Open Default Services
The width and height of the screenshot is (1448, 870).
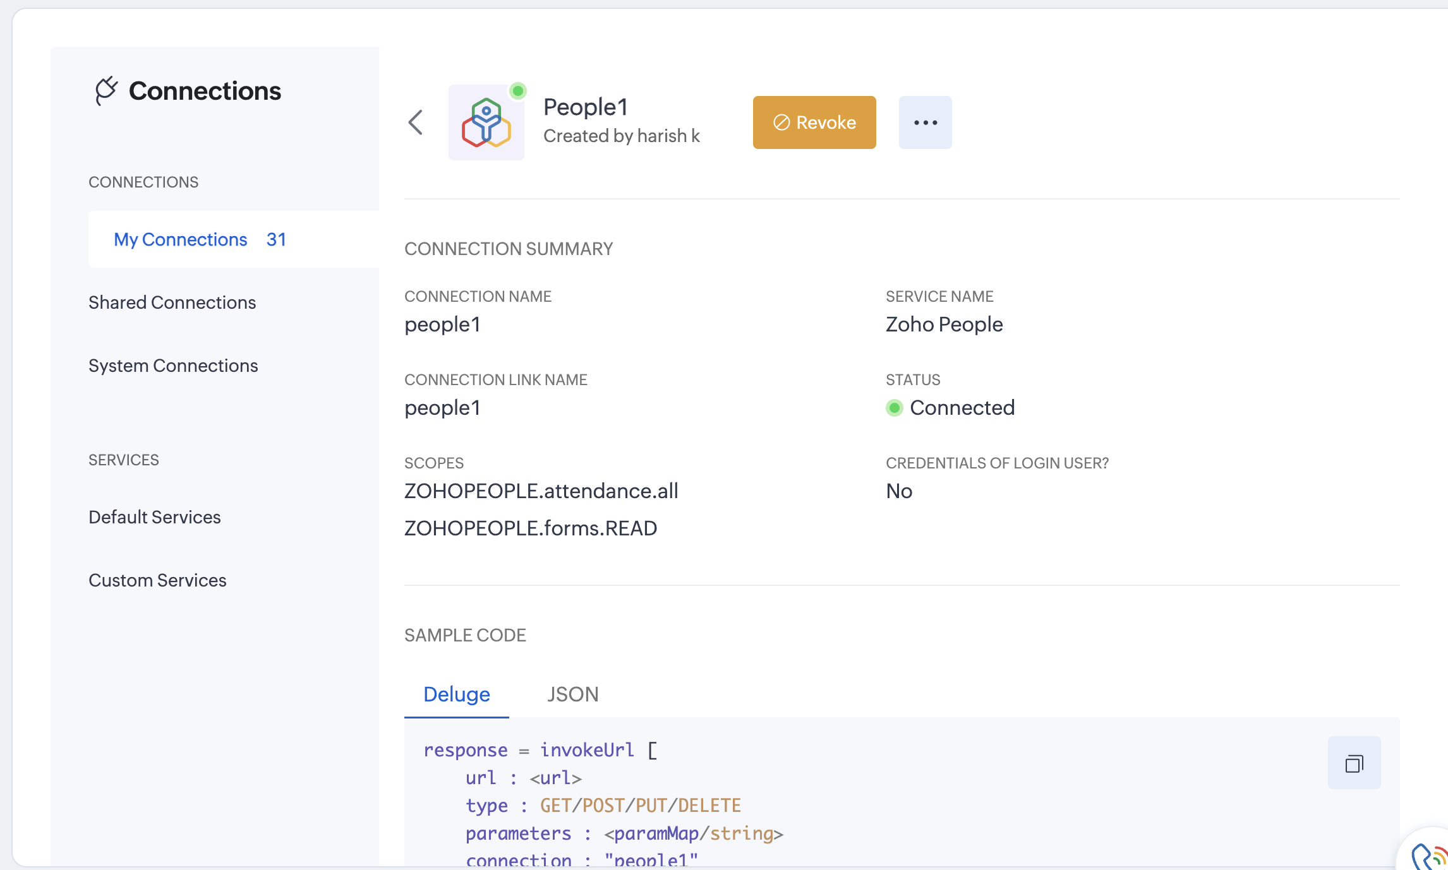155,518
